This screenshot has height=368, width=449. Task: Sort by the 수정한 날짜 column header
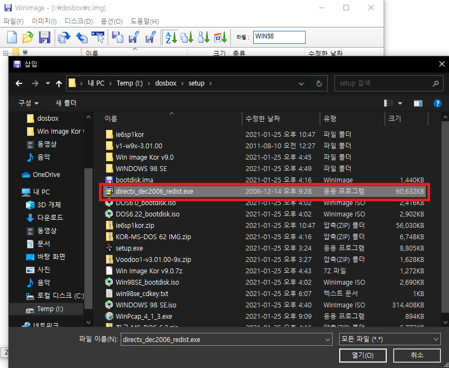281,119
